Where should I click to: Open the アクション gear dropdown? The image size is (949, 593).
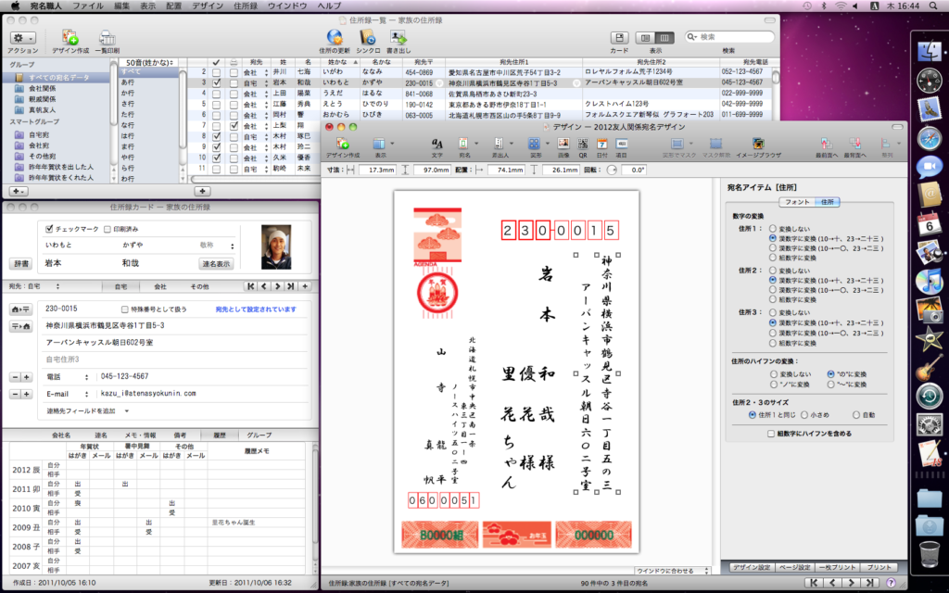point(23,38)
